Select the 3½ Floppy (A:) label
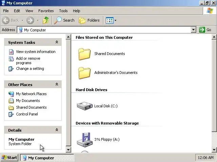 coord(107,139)
